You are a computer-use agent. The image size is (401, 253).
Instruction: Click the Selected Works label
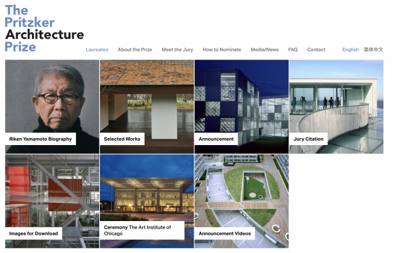[x=122, y=139]
